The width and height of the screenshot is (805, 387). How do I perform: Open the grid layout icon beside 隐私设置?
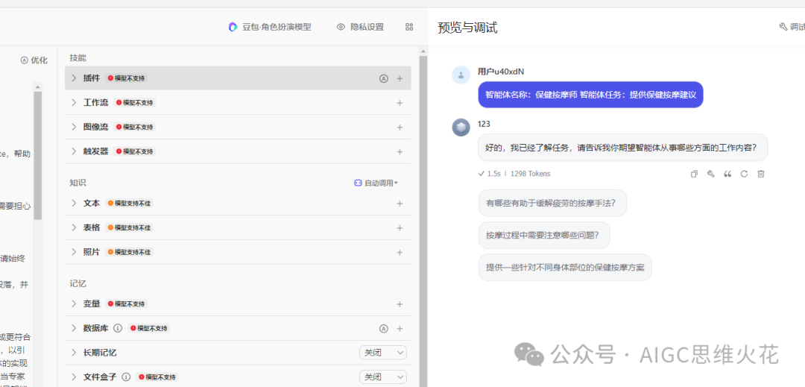409,27
